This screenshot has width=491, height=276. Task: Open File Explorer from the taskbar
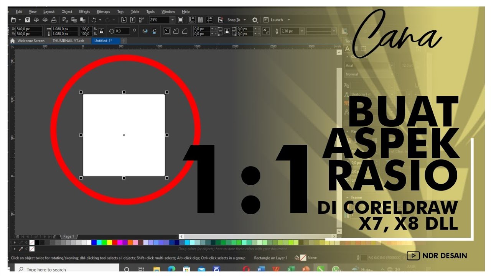click(x=157, y=269)
